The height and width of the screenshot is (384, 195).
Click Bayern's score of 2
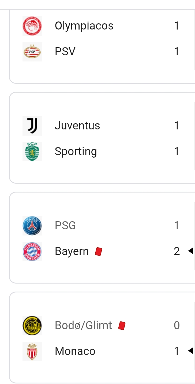click(x=177, y=251)
